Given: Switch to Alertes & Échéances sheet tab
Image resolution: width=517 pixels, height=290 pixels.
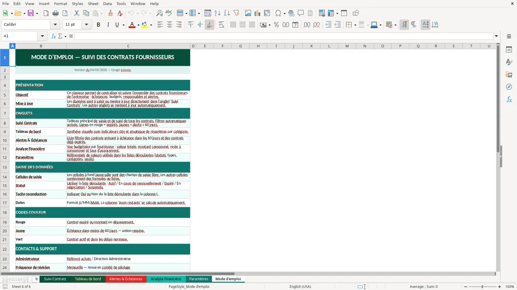Looking at the screenshot, I should pos(126,279).
